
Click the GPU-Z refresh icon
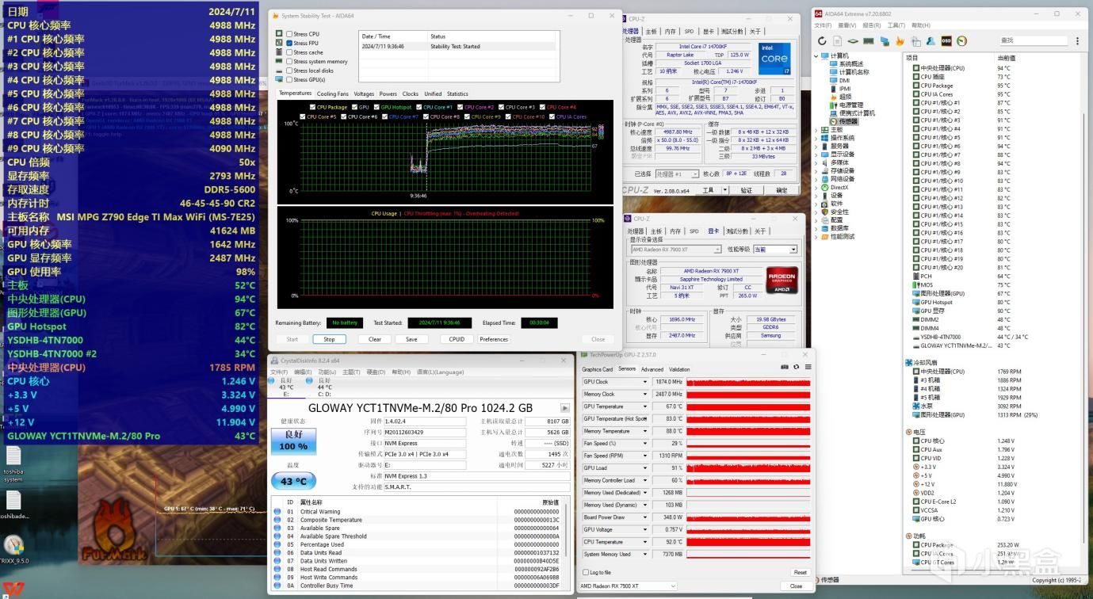796,368
